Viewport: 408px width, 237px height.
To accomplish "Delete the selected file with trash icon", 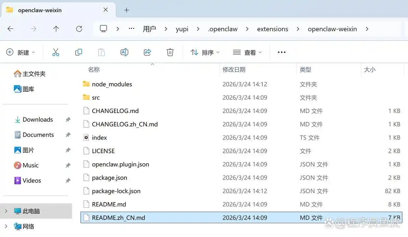I will [170, 52].
